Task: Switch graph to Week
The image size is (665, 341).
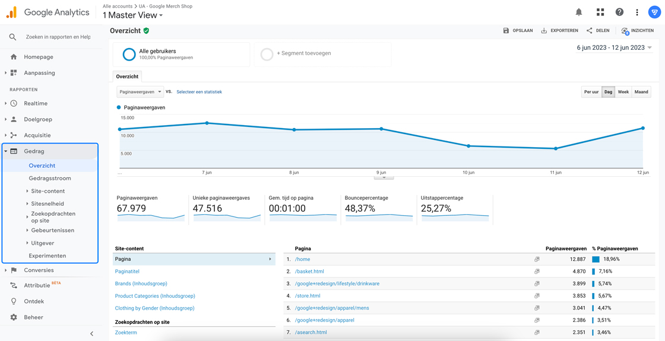Action: pyautogui.click(x=623, y=92)
